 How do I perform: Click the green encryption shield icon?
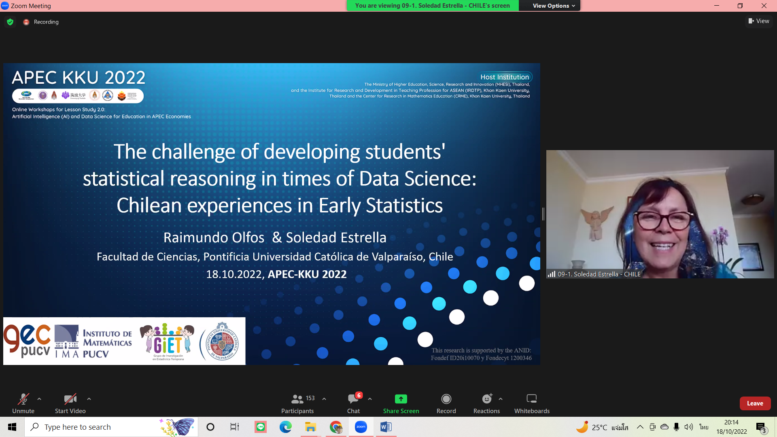10,22
